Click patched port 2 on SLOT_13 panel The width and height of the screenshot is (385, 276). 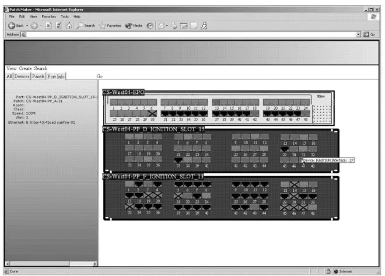point(139,184)
